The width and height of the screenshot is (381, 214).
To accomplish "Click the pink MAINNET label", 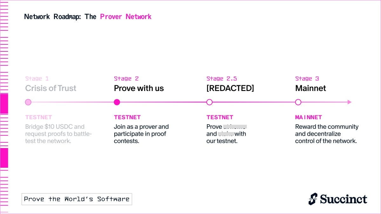I will point(308,117).
